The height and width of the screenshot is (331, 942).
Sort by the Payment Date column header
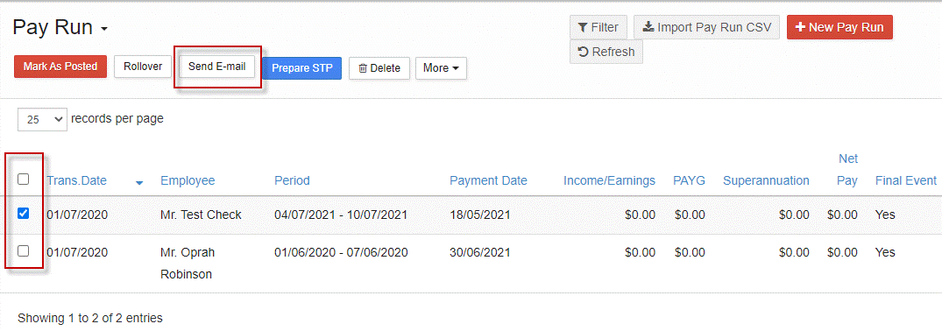pos(488,180)
